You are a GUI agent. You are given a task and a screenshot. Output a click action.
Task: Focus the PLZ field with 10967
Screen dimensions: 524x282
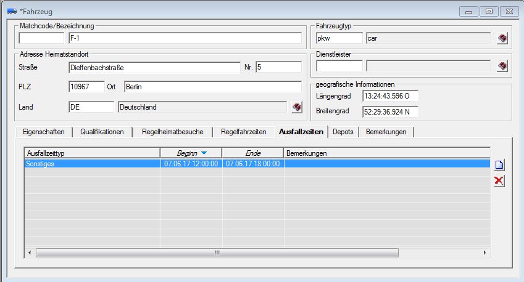[x=86, y=87]
